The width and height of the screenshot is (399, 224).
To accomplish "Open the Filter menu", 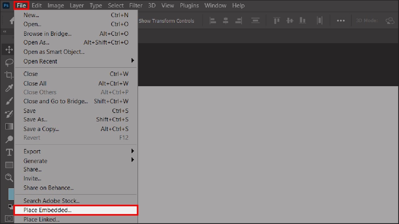I will click(x=136, y=5).
